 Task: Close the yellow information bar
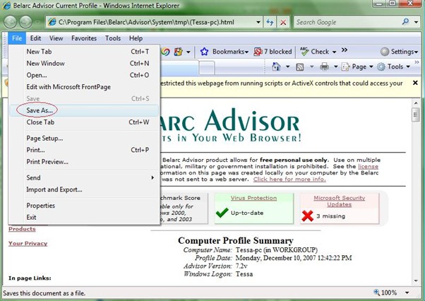415,83
